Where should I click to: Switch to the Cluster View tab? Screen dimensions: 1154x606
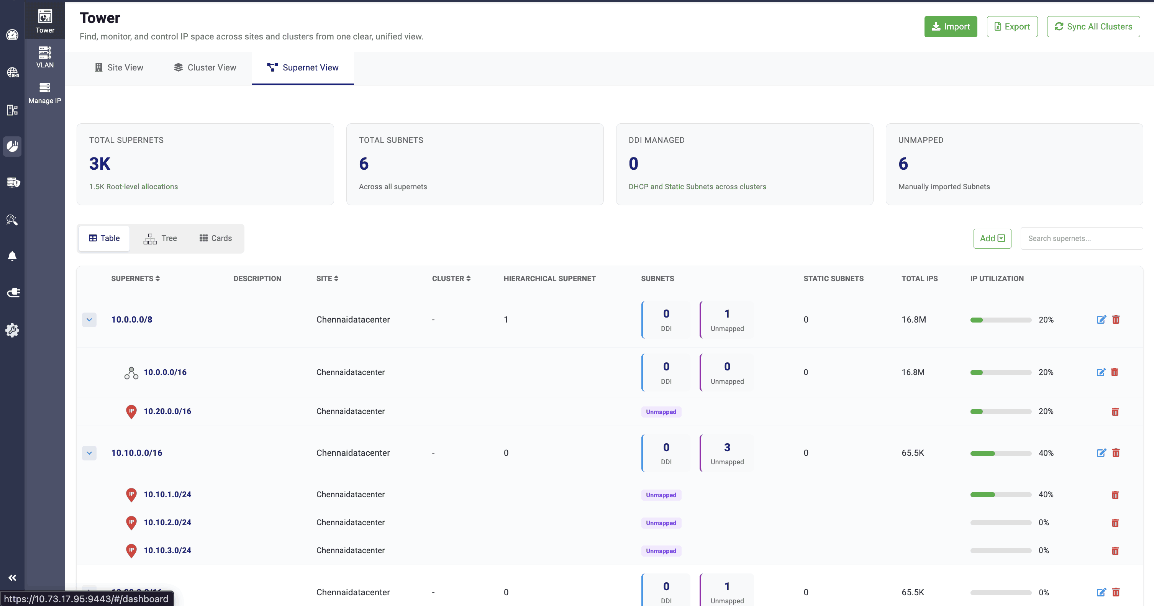click(x=205, y=68)
